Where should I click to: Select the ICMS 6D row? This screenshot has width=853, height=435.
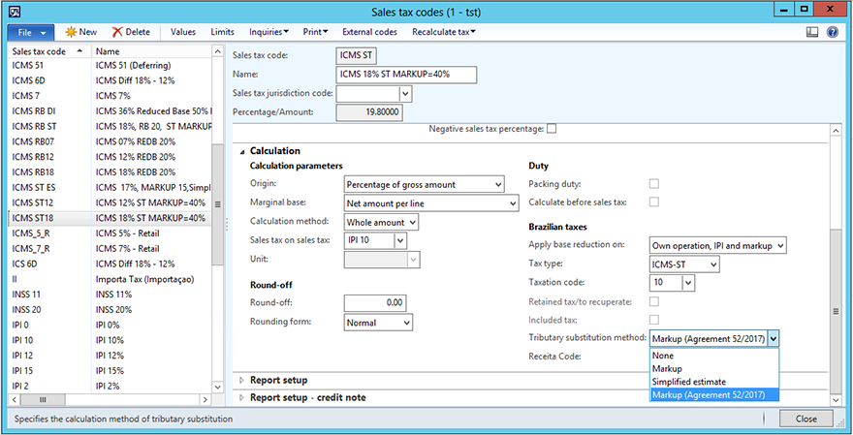coord(110,80)
